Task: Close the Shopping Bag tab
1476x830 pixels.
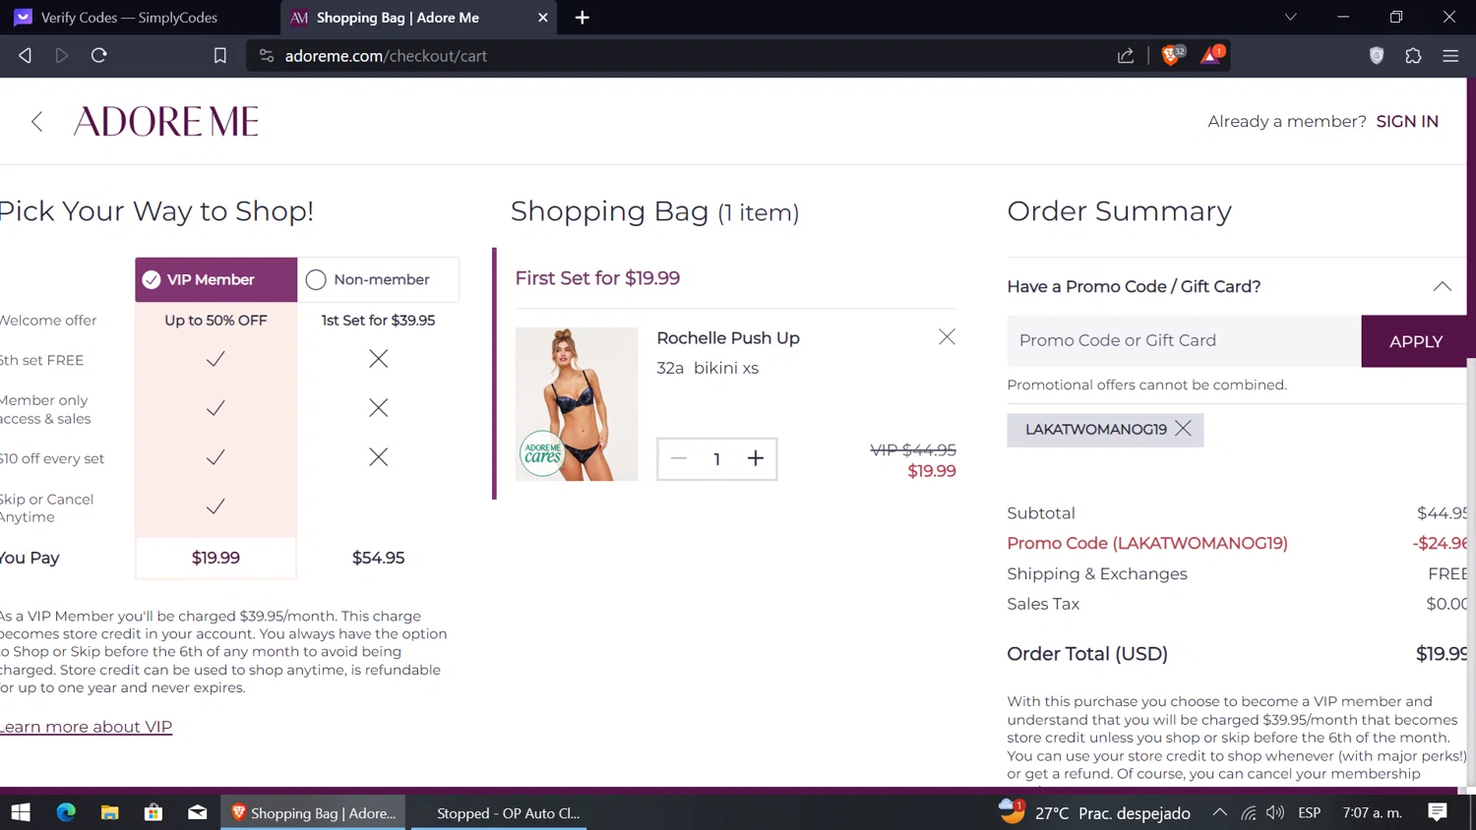Action: [543, 18]
